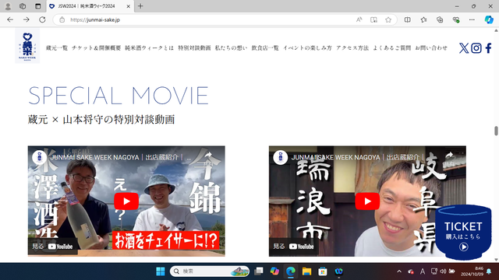This screenshot has height=280, width=499.
Task: Open the notification bell in taskbar
Action: [x=489, y=271]
